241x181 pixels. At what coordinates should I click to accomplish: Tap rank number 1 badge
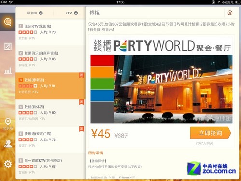point(21,26)
